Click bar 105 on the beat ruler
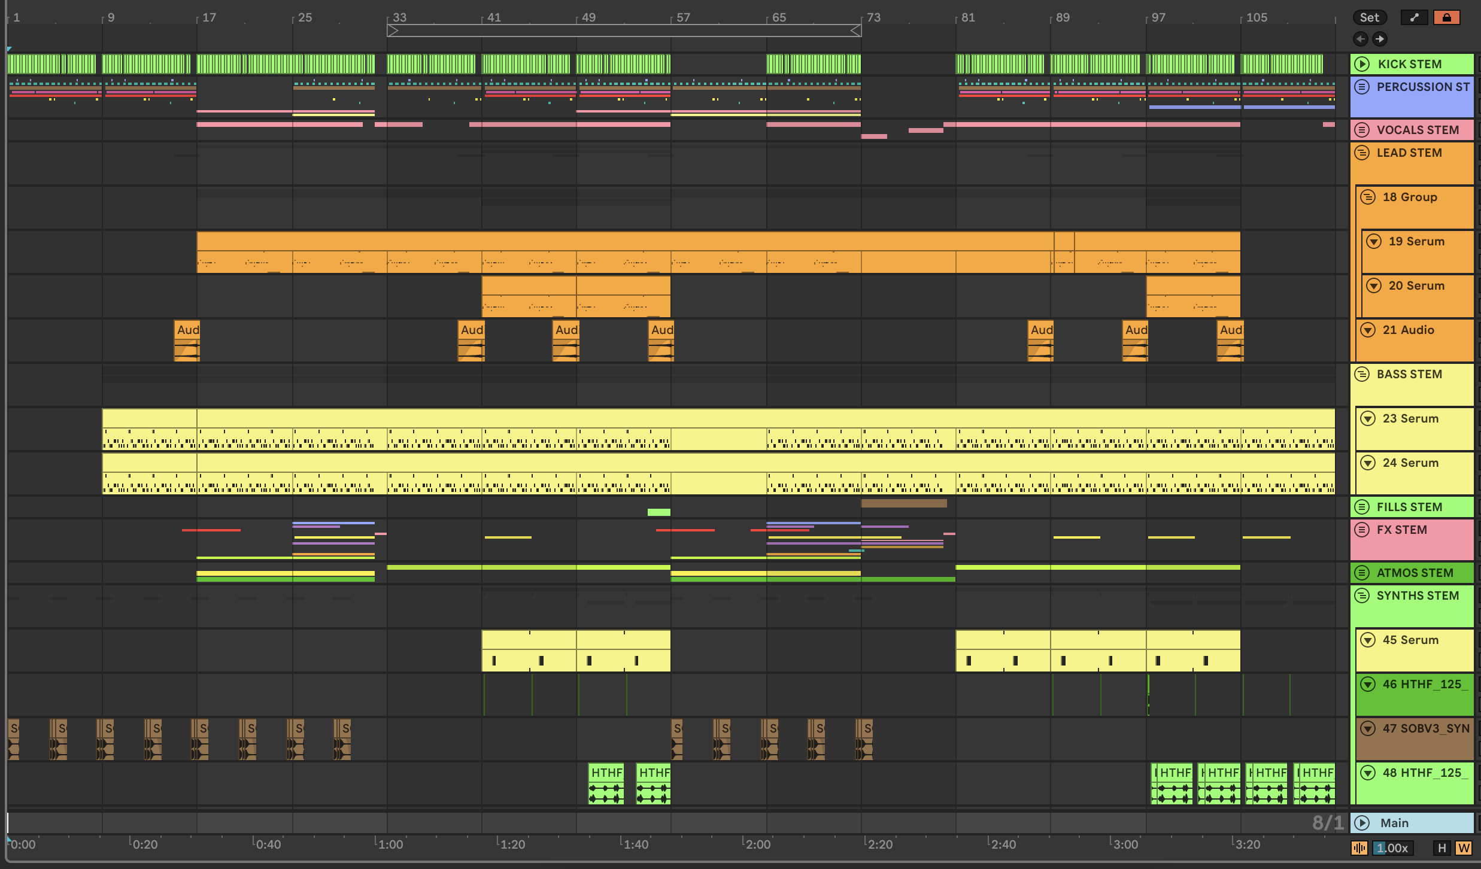The image size is (1481, 869). 1257,17
